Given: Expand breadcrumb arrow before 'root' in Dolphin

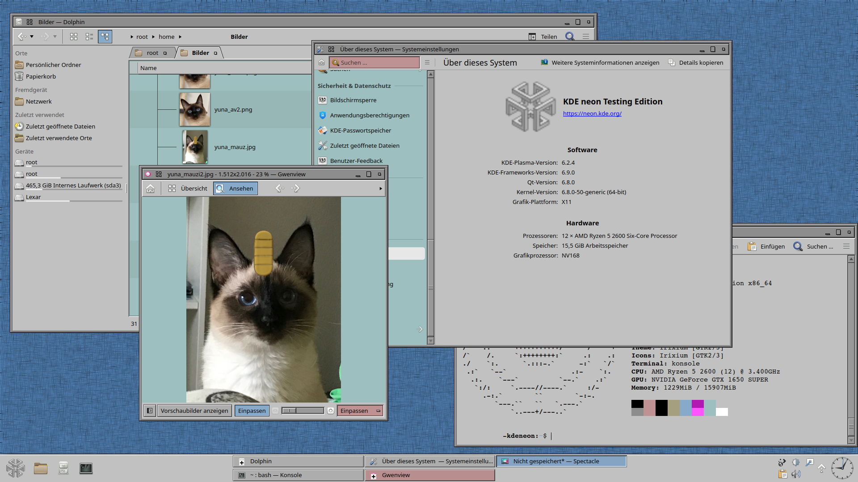Looking at the screenshot, I should pos(132,37).
